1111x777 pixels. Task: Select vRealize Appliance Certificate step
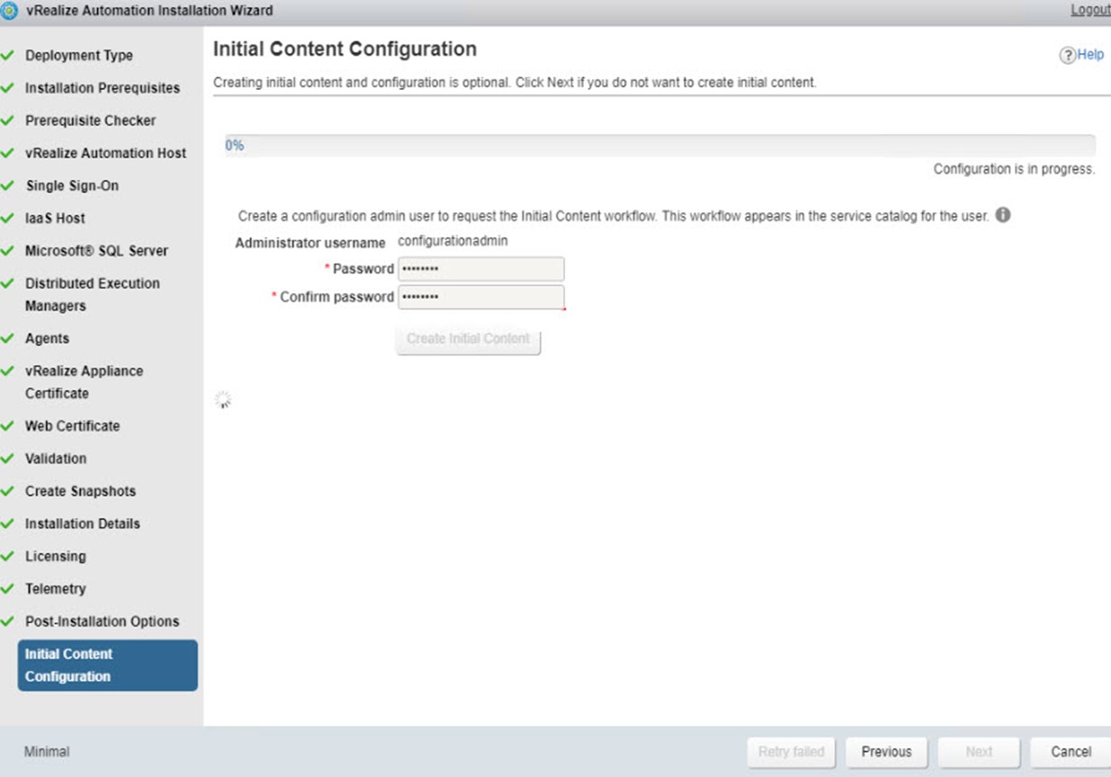click(84, 382)
